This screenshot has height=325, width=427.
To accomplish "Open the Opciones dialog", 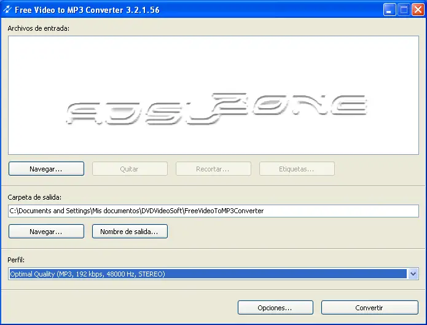I will coord(275,308).
